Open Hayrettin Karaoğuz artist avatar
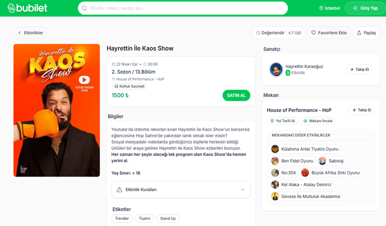 click(276, 70)
